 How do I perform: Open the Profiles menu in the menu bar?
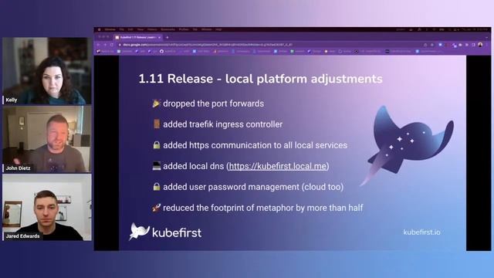pyautogui.click(x=184, y=29)
